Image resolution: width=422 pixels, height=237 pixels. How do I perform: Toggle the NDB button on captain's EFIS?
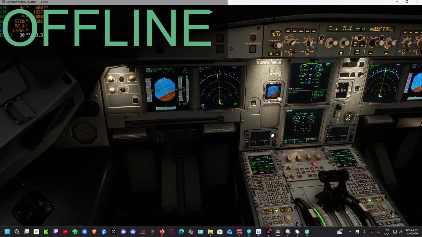(308, 31)
